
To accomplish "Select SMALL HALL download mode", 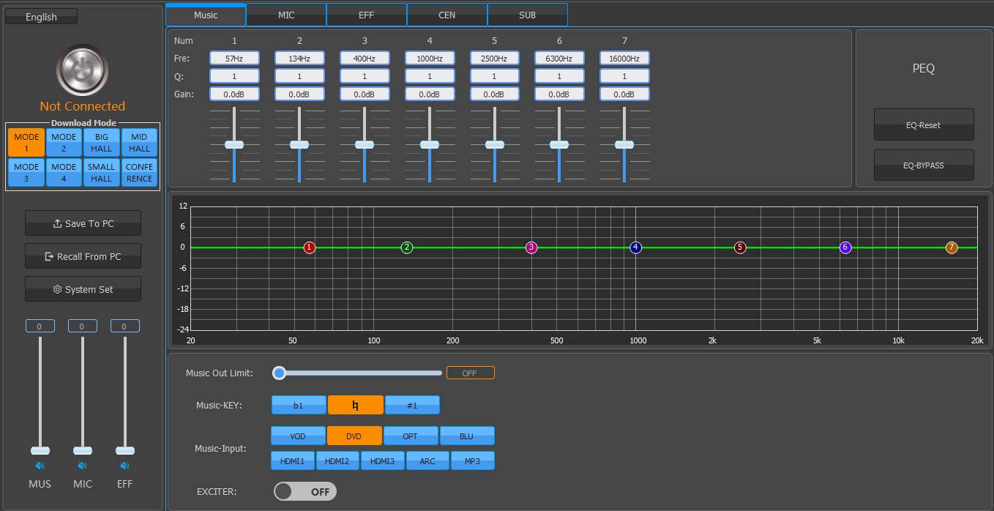I will click(102, 172).
